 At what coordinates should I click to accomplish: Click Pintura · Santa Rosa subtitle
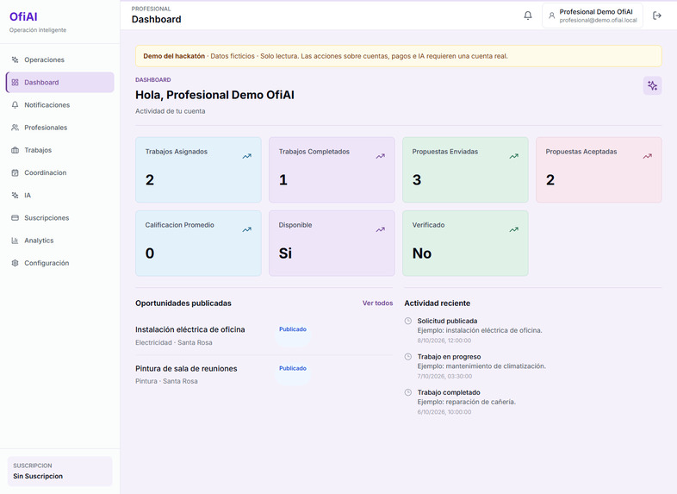(166, 381)
